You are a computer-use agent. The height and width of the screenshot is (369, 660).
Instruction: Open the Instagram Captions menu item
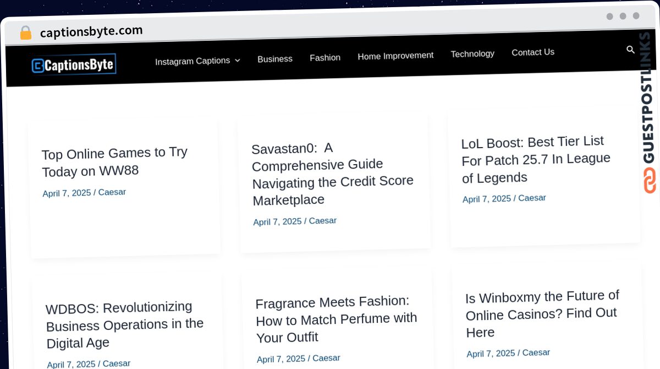193,61
